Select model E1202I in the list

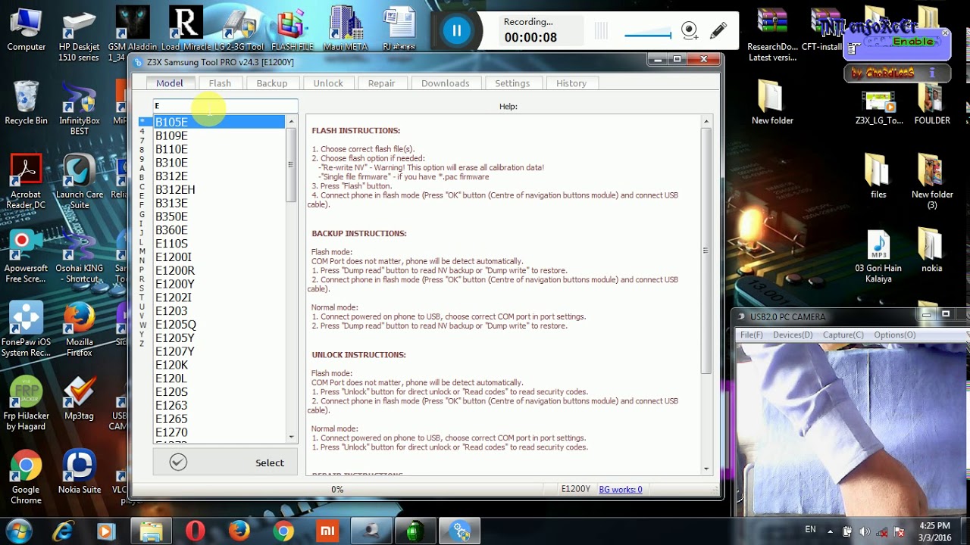tap(220, 297)
